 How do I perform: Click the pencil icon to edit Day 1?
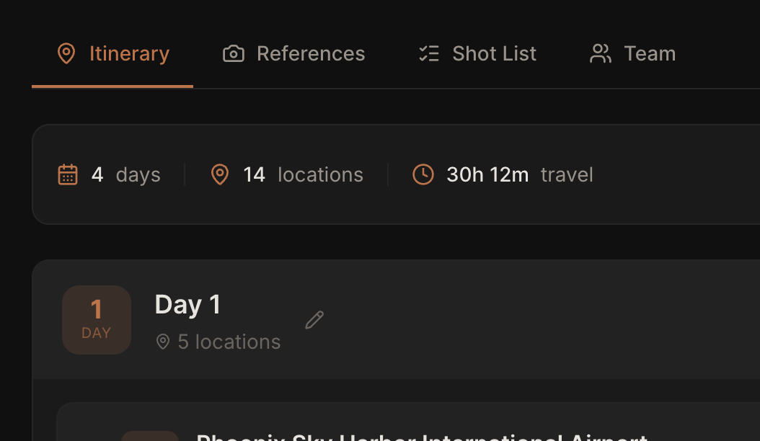[x=314, y=319]
